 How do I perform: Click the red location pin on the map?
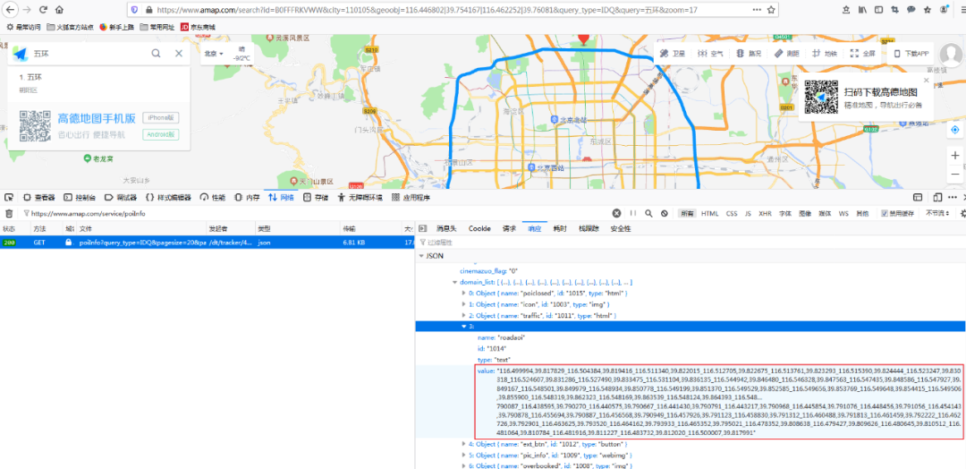point(583,38)
